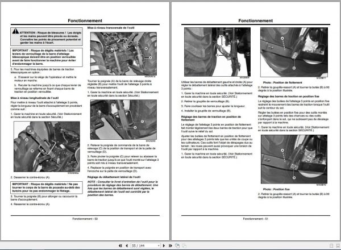Viewport: 341px width, 250px height.
Task: Click the heading 'Réglage des barres de traction en position fixe'
Action: 289,96
